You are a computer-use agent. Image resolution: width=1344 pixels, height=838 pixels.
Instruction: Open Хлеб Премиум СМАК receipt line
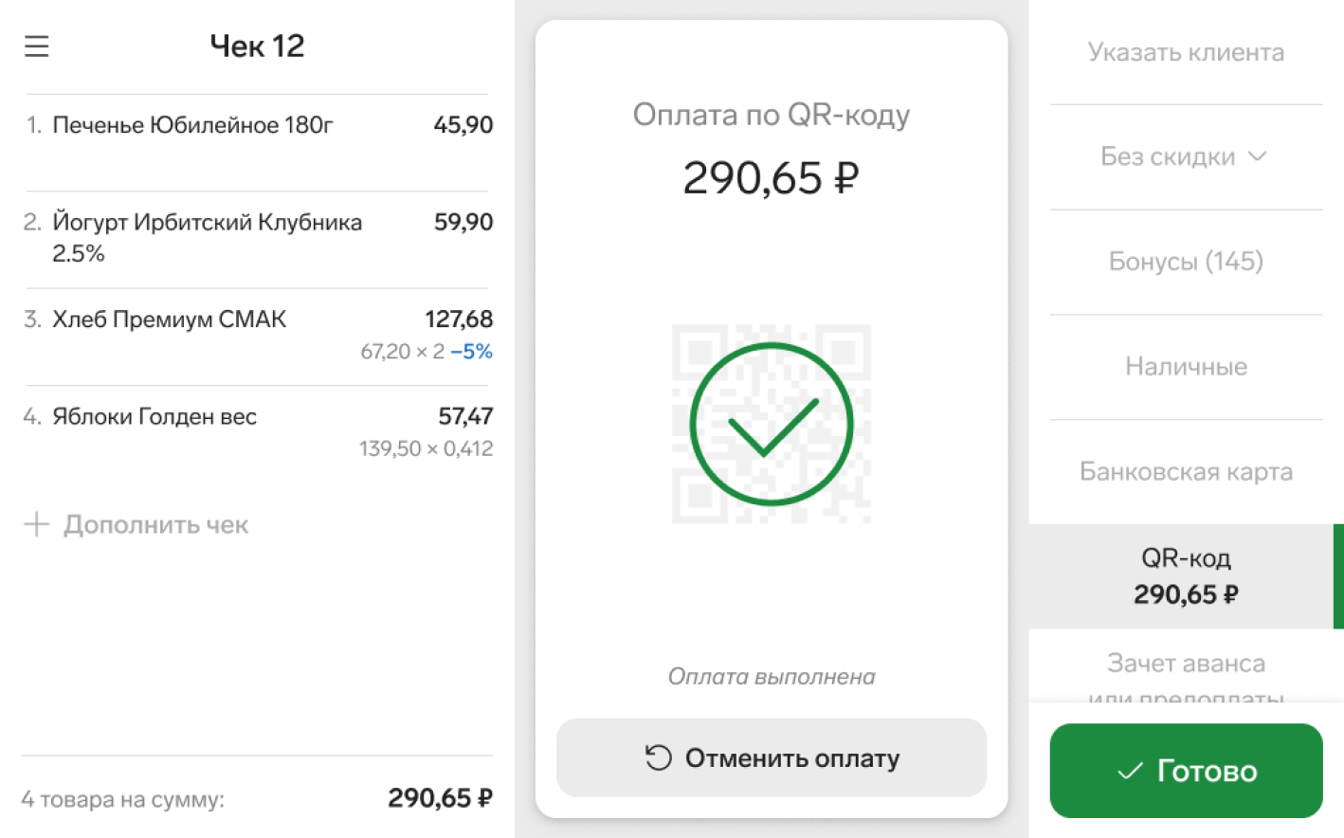pyautogui.click(x=169, y=319)
